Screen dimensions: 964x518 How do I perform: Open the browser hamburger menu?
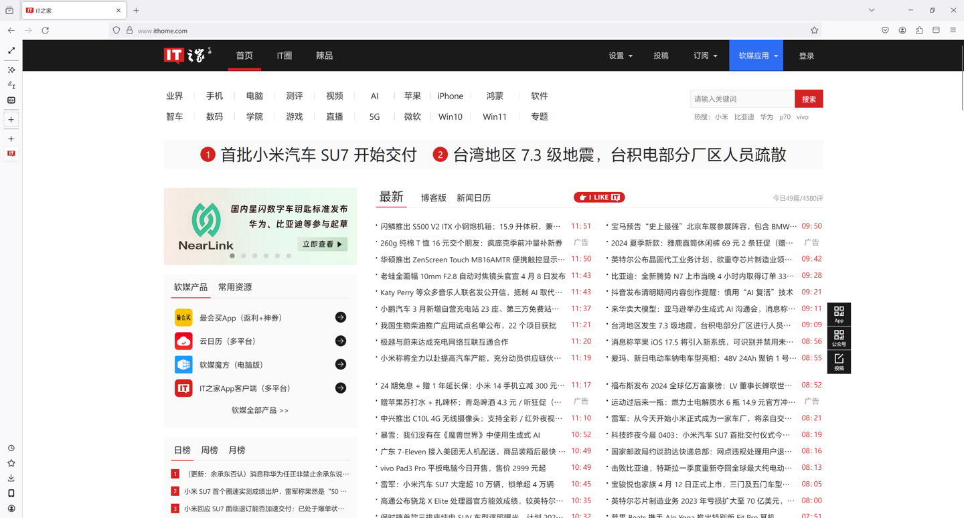click(x=953, y=31)
